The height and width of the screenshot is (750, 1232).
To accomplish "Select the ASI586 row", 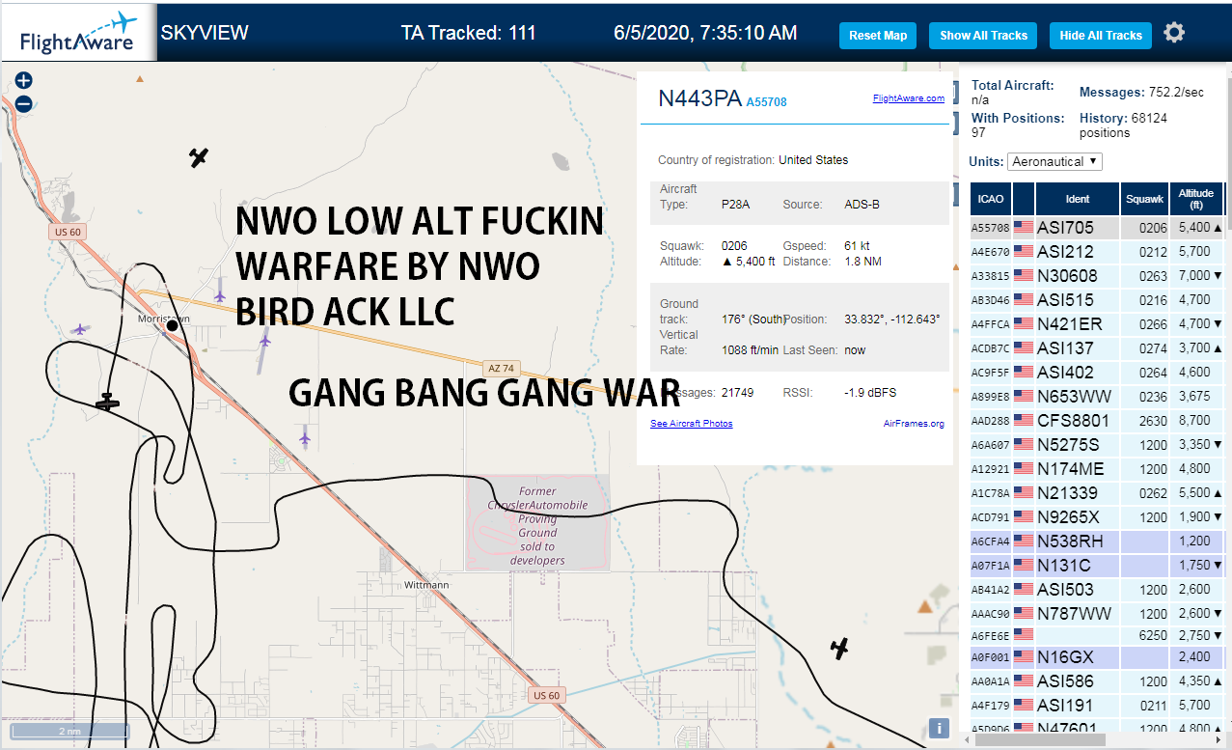I will 1099,681.
